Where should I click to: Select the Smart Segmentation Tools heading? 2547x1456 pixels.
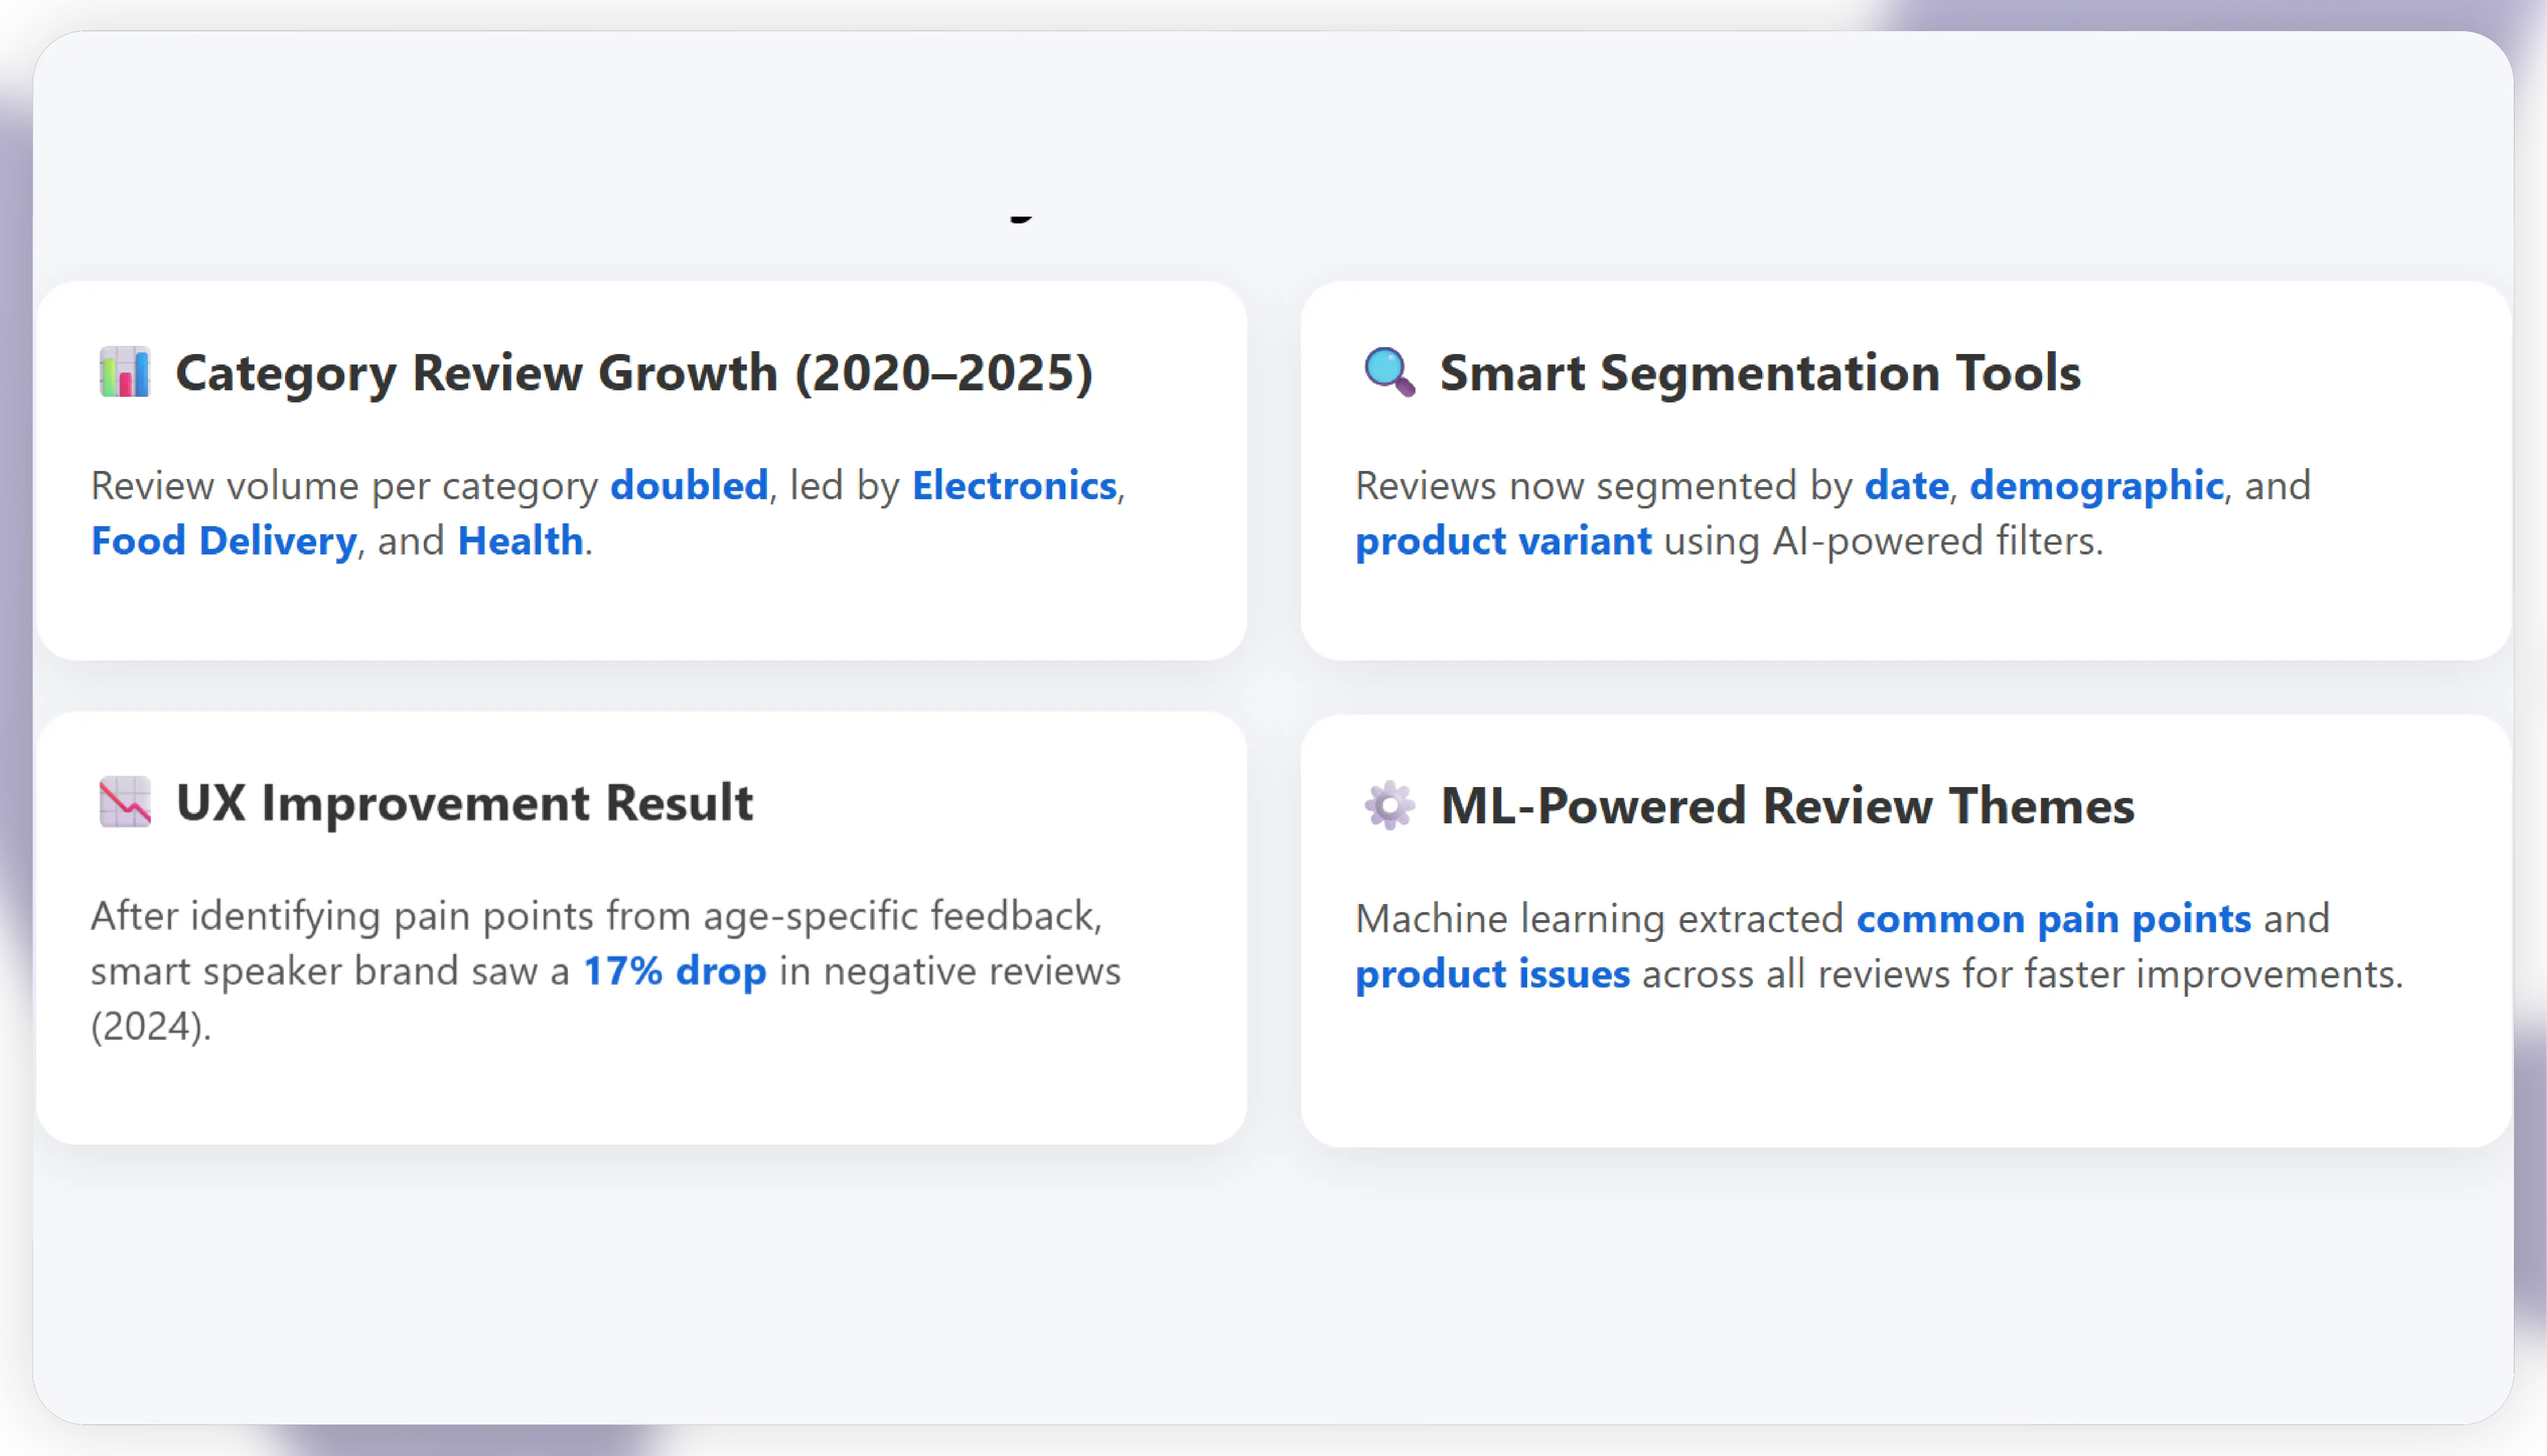1760,373
